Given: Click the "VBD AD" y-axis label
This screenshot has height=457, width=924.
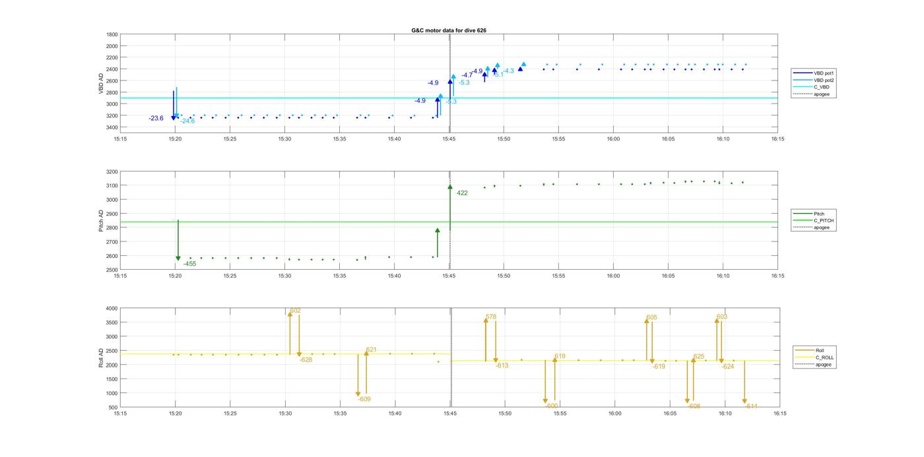Looking at the screenshot, I should (101, 83).
